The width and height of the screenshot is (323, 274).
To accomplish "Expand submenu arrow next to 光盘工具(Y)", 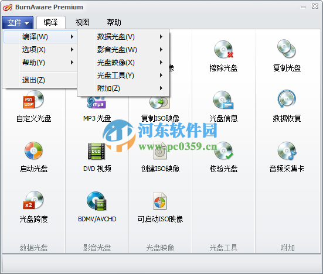I will click(x=161, y=76).
